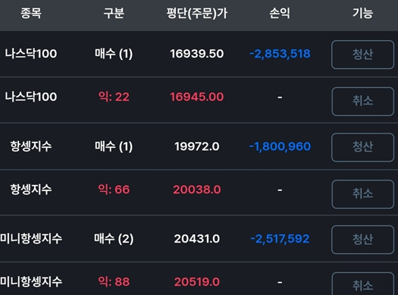Select the 미니항셍지수 매수 (2) row name
Image resolution: width=398 pixels, height=295 pixels.
coord(31,239)
